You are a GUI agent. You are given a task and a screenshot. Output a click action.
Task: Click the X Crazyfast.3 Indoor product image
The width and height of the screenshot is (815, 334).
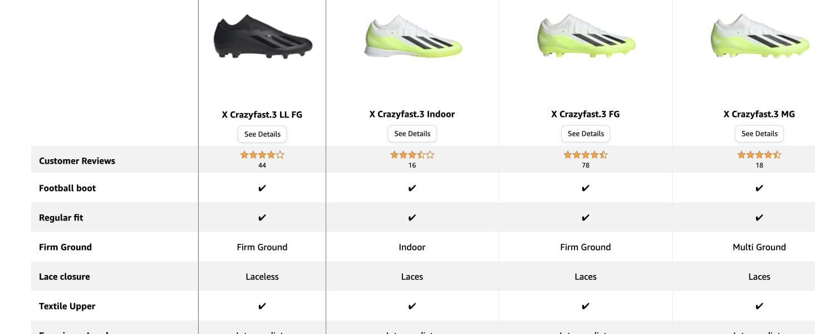click(x=412, y=37)
